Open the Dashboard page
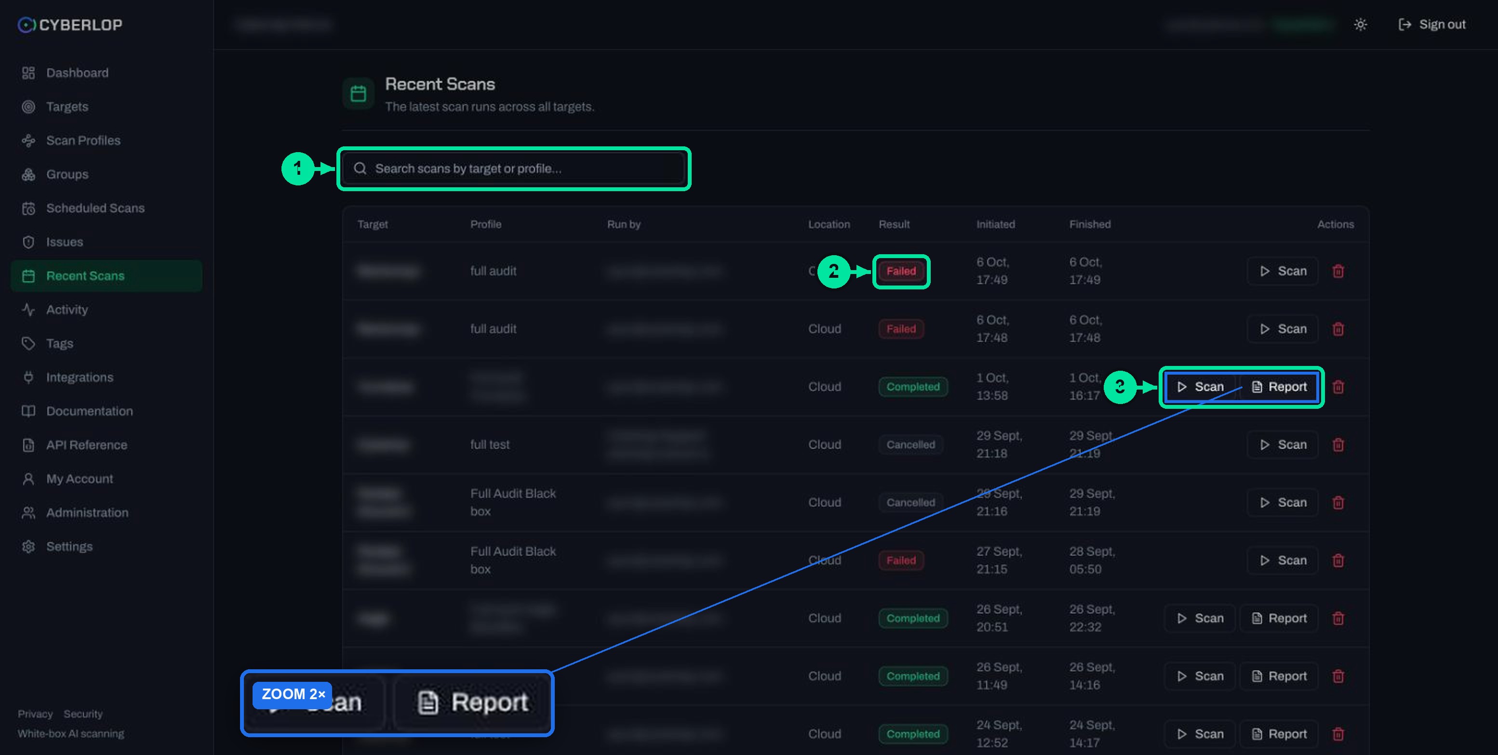Screen dimensions: 1498x755 (x=107, y=73)
